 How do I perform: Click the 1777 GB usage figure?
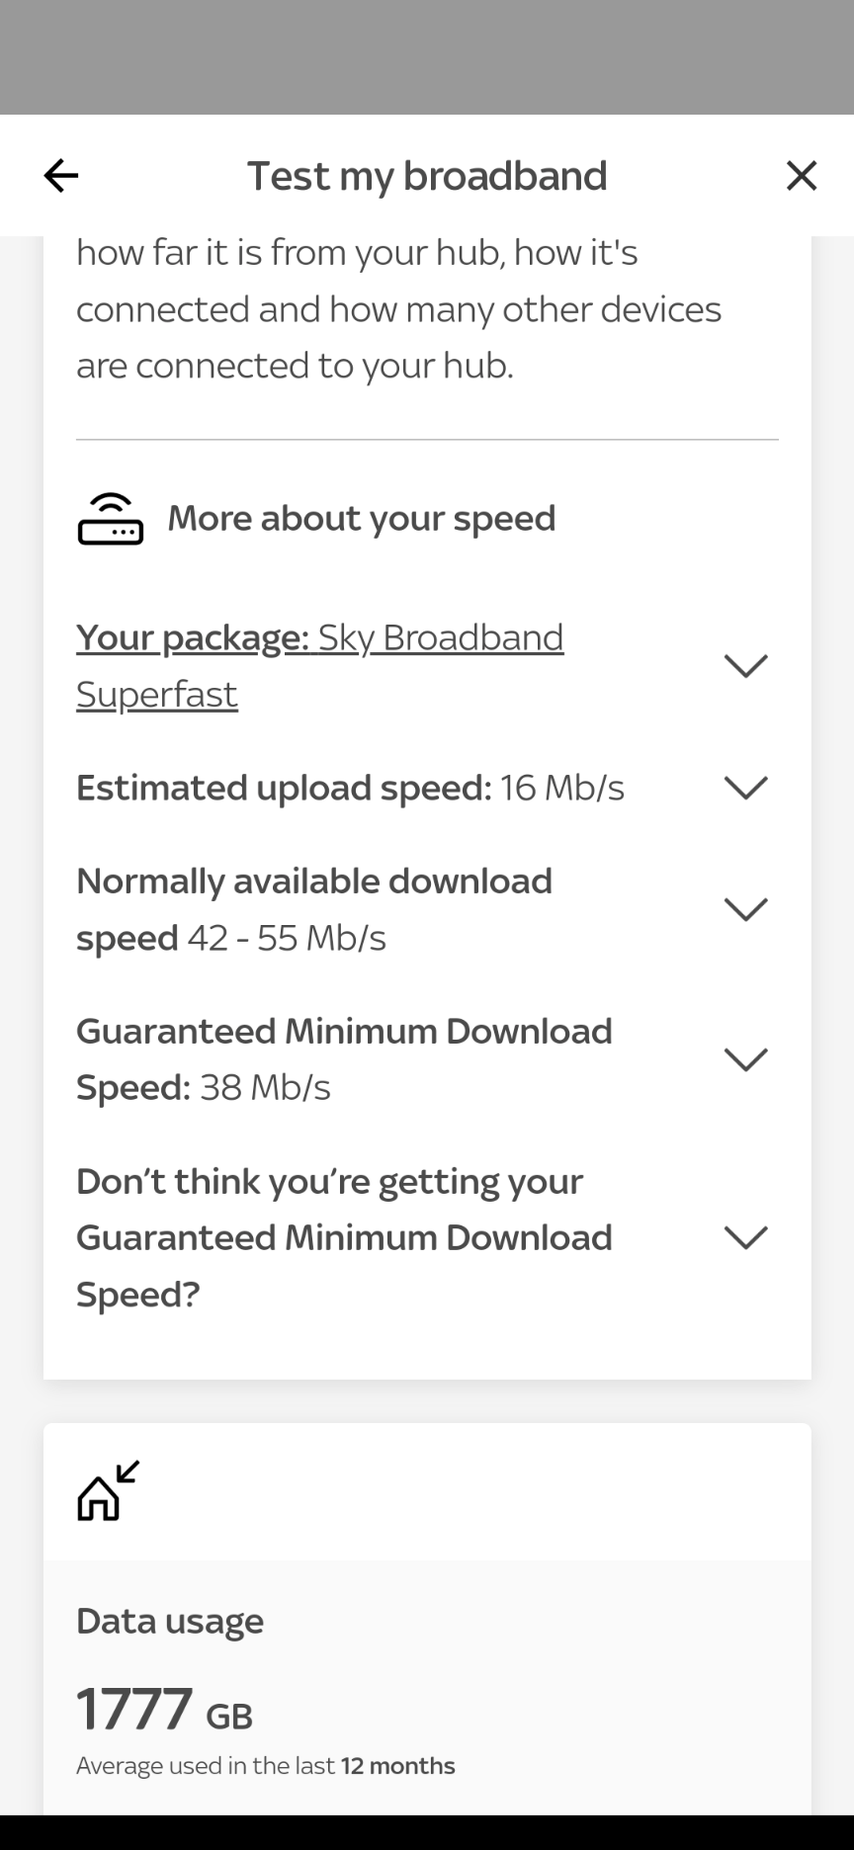pos(164,1709)
